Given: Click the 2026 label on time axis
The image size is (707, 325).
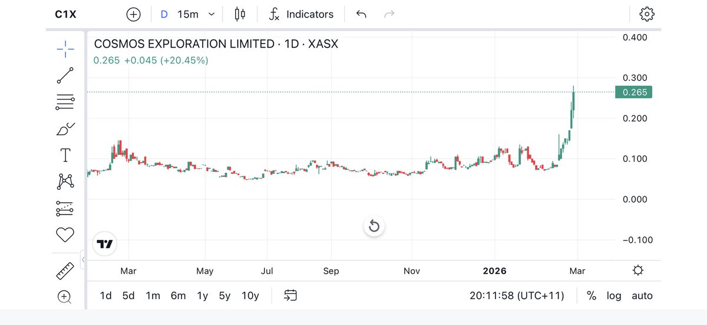Looking at the screenshot, I should (495, 271).
